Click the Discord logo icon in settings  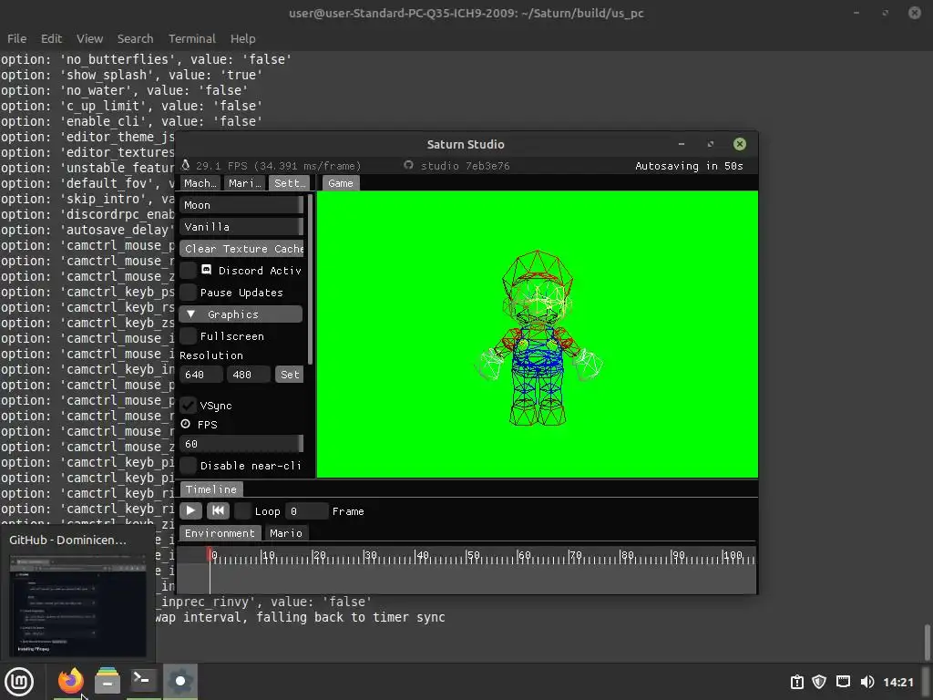pyautogui.click(x=207, y=270)
